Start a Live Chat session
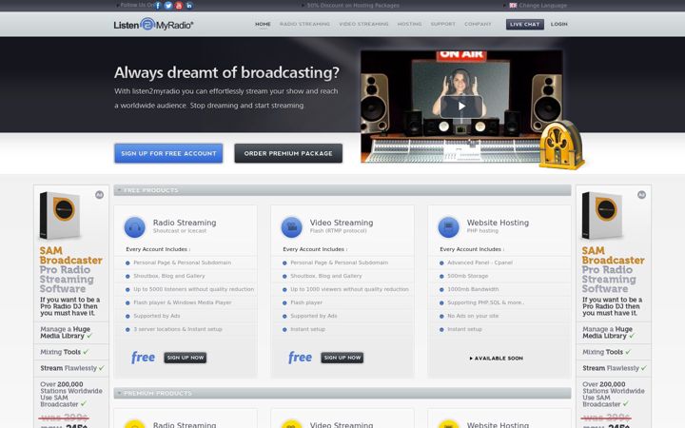Viewport: 685px width, 428px height. (524, 25)
